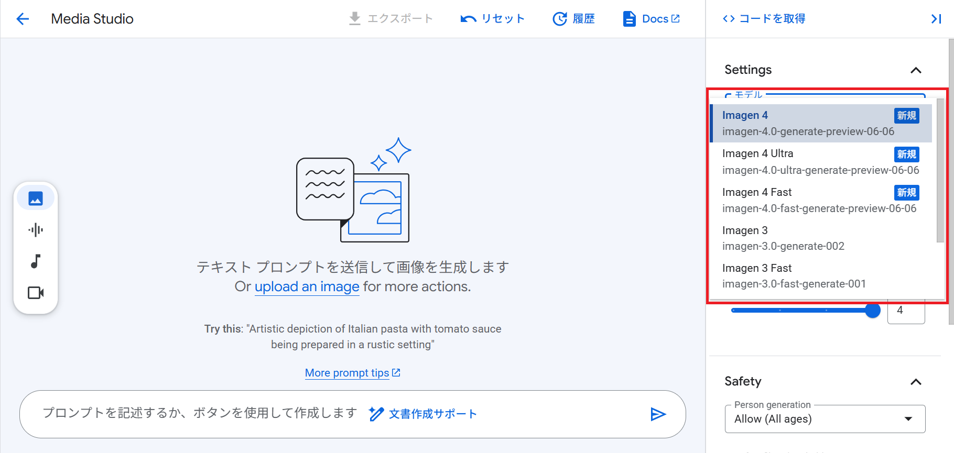Pick the Imagen 4 Fast model
954x453 pixels.
tap(821, 200)
